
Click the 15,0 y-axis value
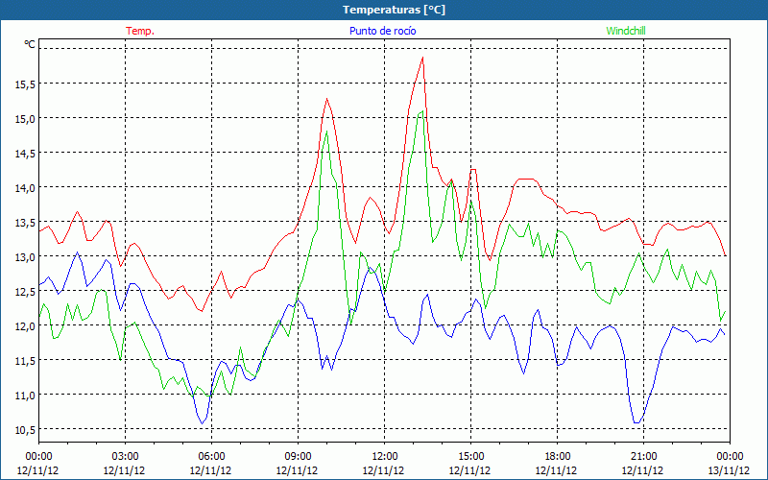25,118
